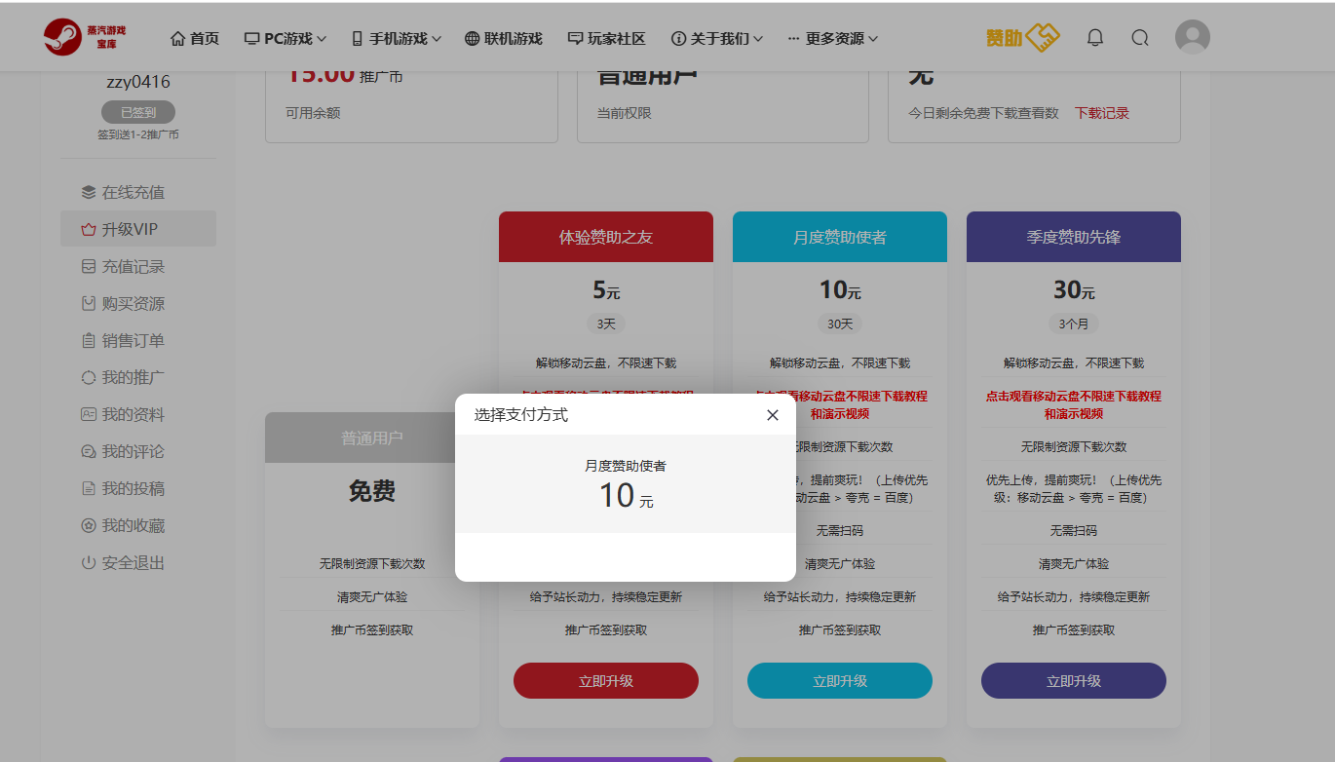The height and width of the screenshot is (762, 1335).
Task: Click 立即升级 under 体验赞助之友
Action: click(605, 681)
